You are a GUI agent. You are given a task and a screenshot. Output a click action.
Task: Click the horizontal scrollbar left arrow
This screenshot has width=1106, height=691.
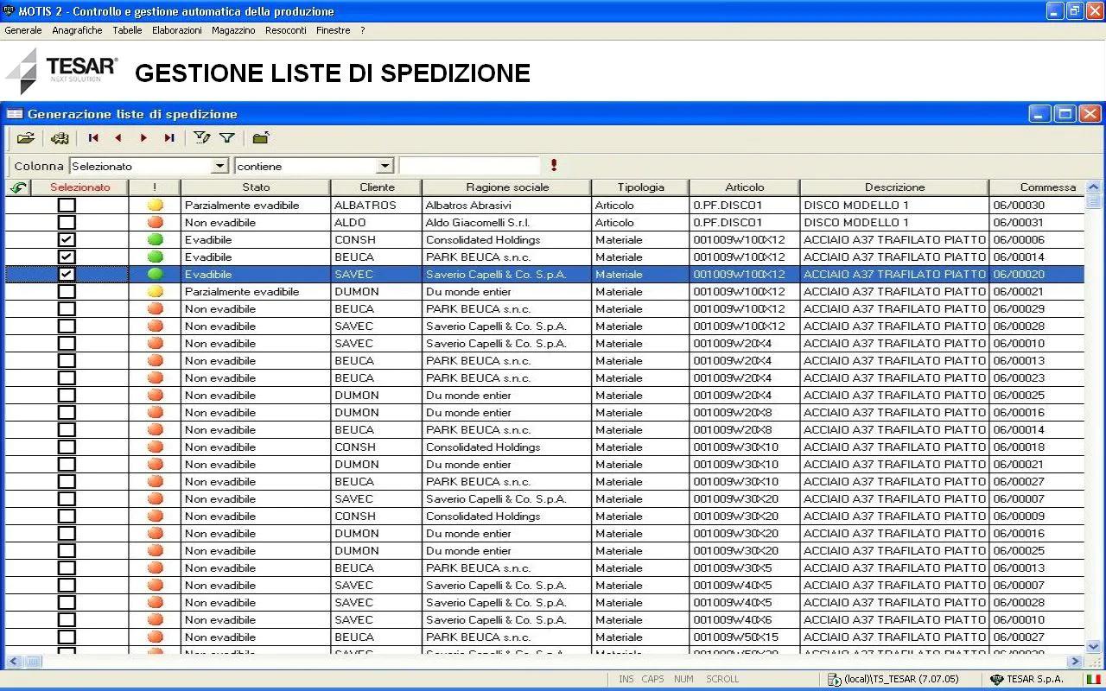[14, 662]
